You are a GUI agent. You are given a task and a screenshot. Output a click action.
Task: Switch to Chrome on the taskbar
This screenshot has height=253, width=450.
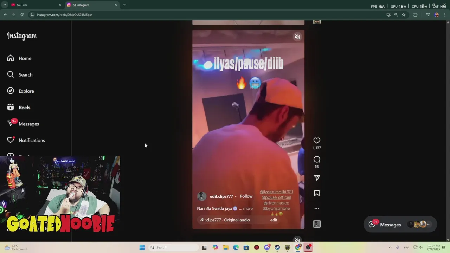point(298,247)
